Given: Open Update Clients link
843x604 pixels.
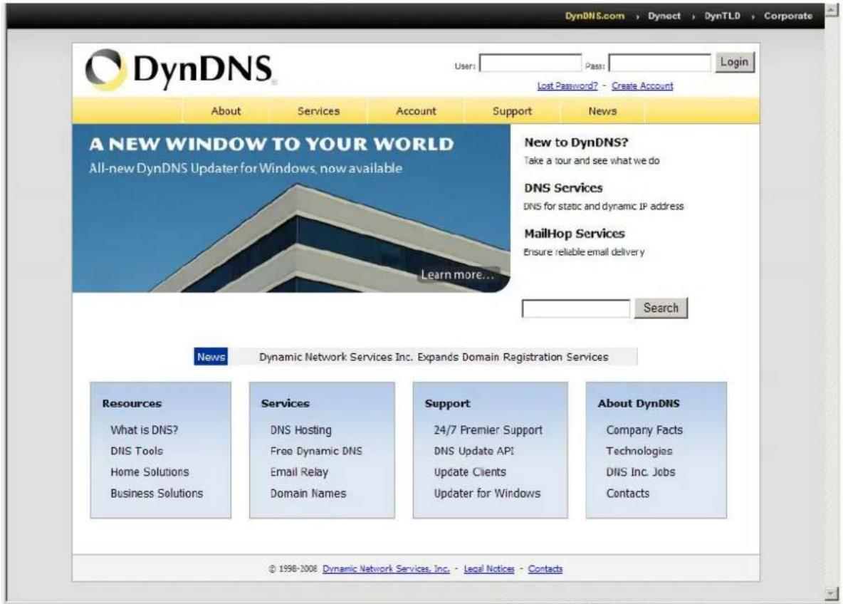Looking at the screenshot, I should coord(470,472).
